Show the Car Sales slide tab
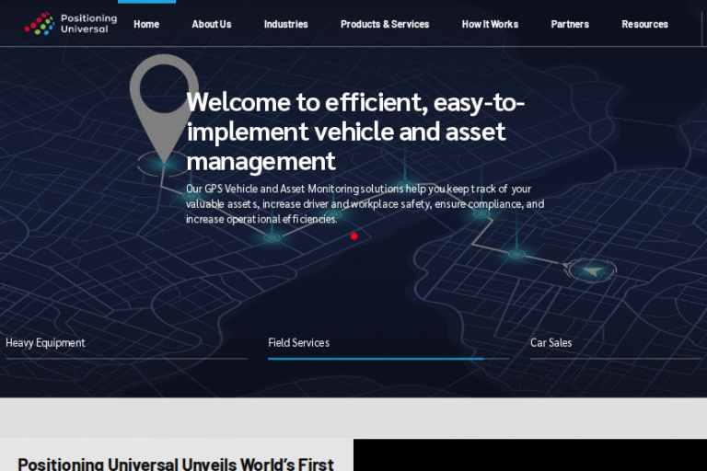Image resolution: width=707 pixels, height=471 pixels. click(x=551, y=343)
